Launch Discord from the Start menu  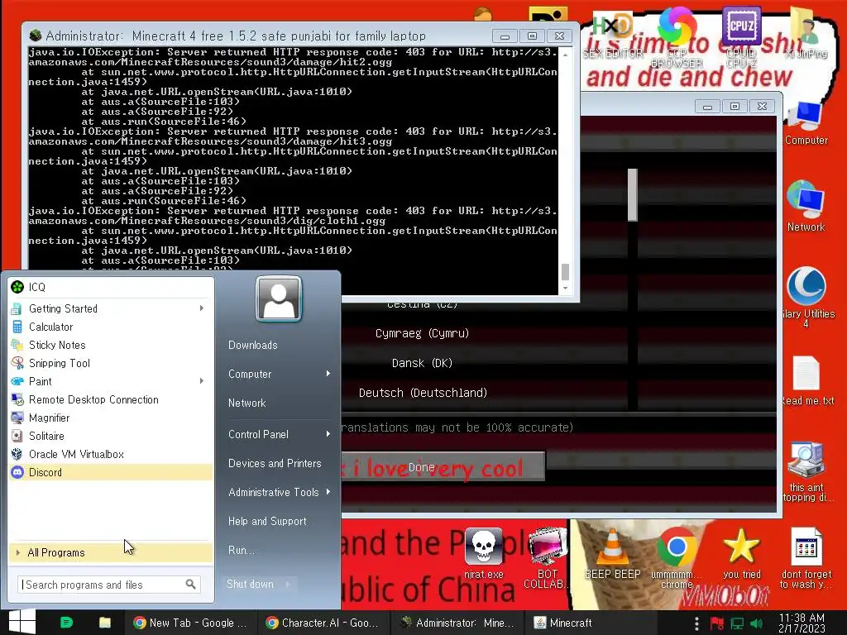[x=110, y=472]
